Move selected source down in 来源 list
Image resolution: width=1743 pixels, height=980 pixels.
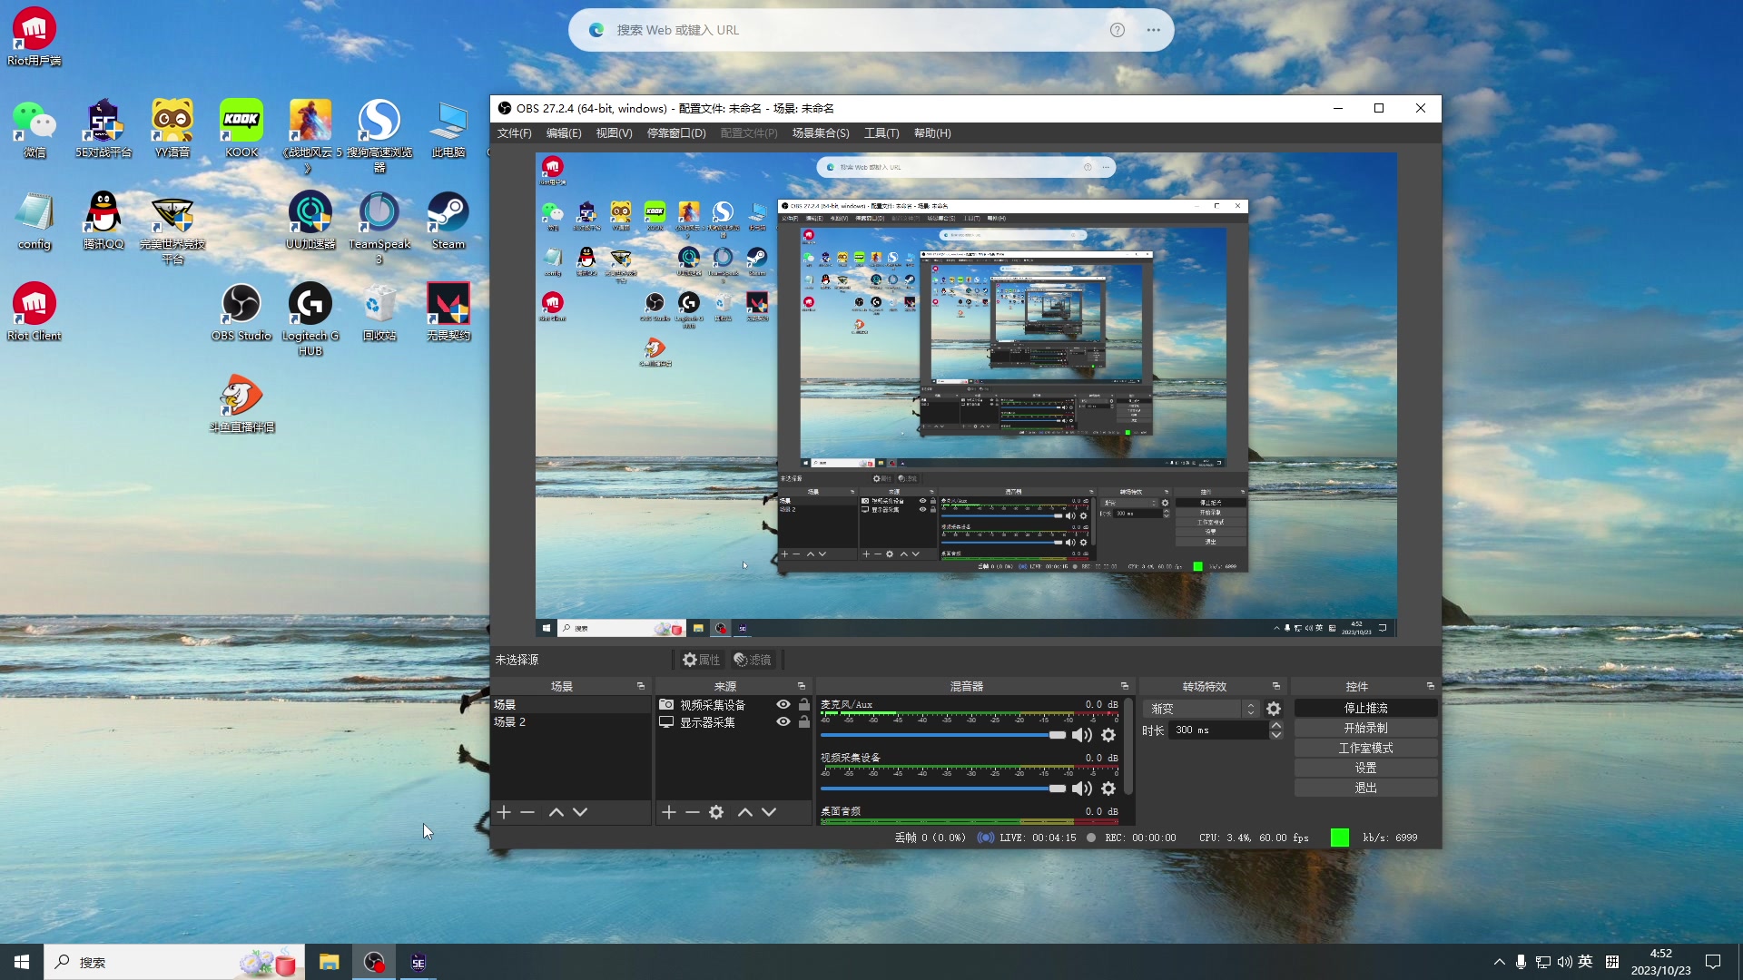click(x=769, y=812)
